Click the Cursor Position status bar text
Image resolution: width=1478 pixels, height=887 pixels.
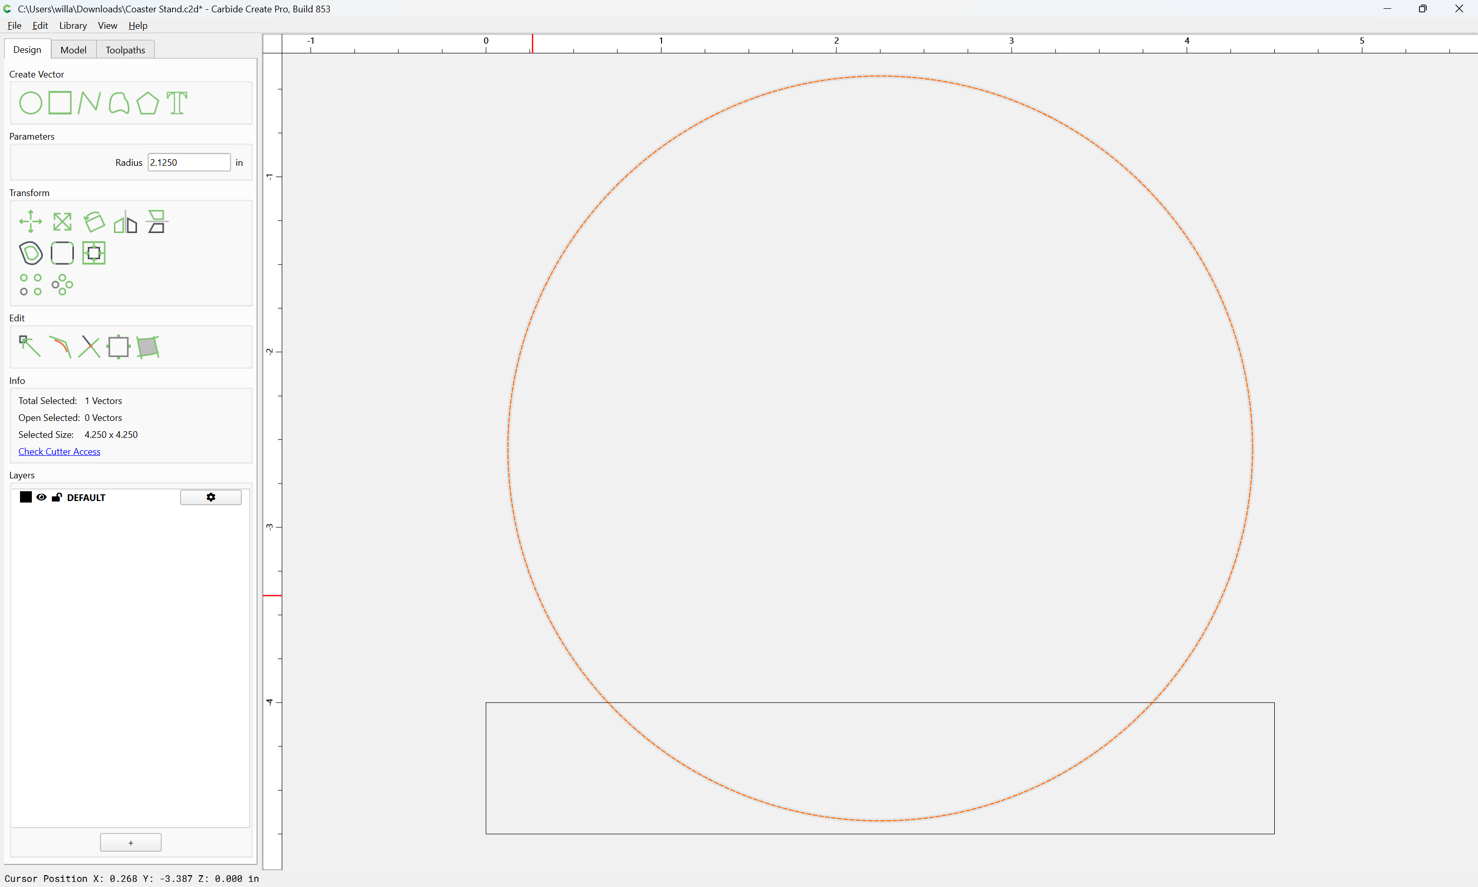(x=132, y=879)
